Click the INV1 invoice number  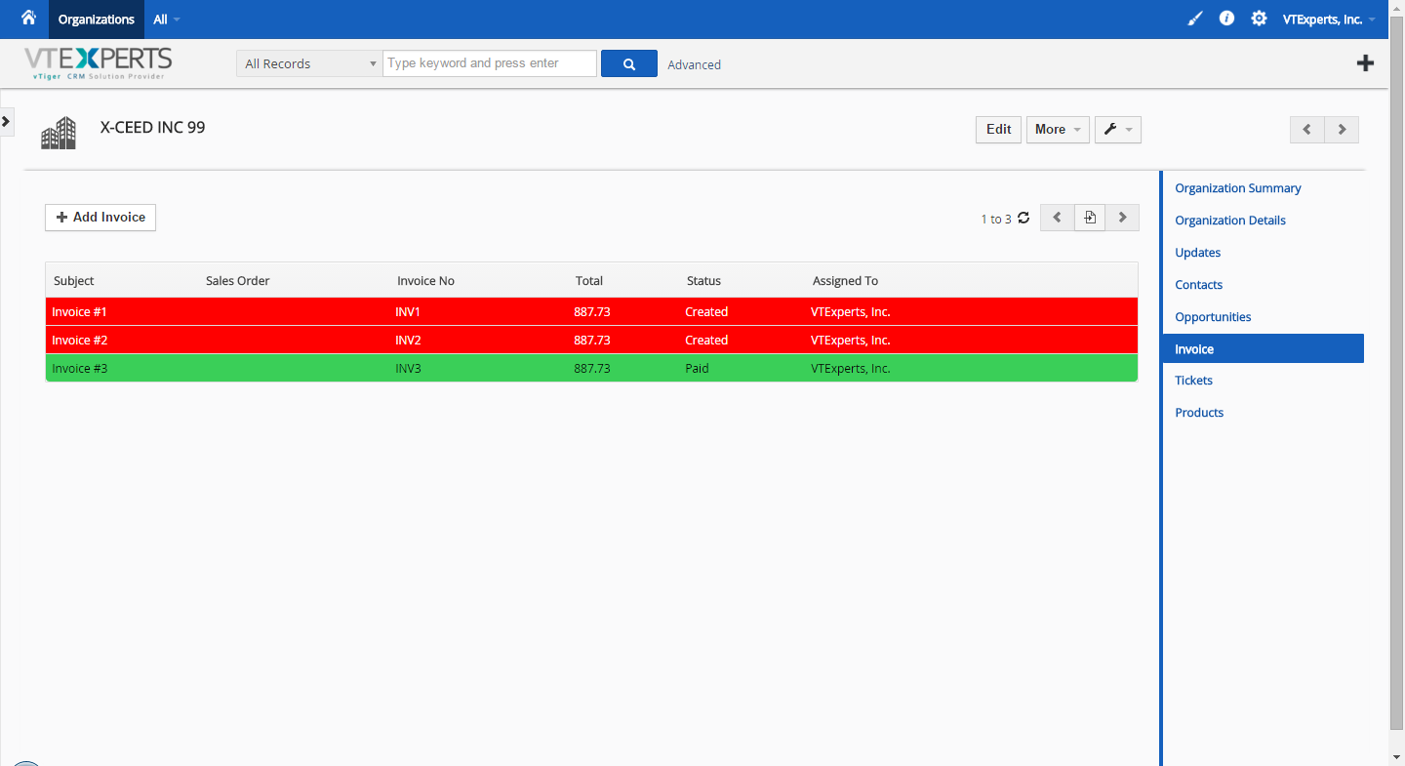point(408,312)
